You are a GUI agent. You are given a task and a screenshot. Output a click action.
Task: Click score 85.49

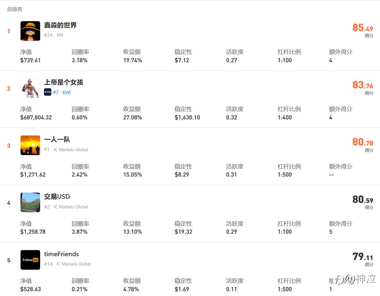click(x=363, y=28)
